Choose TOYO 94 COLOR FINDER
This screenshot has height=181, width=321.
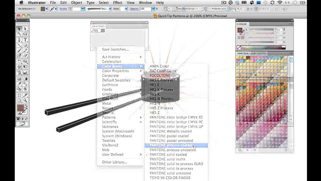[x=176, y=178]
